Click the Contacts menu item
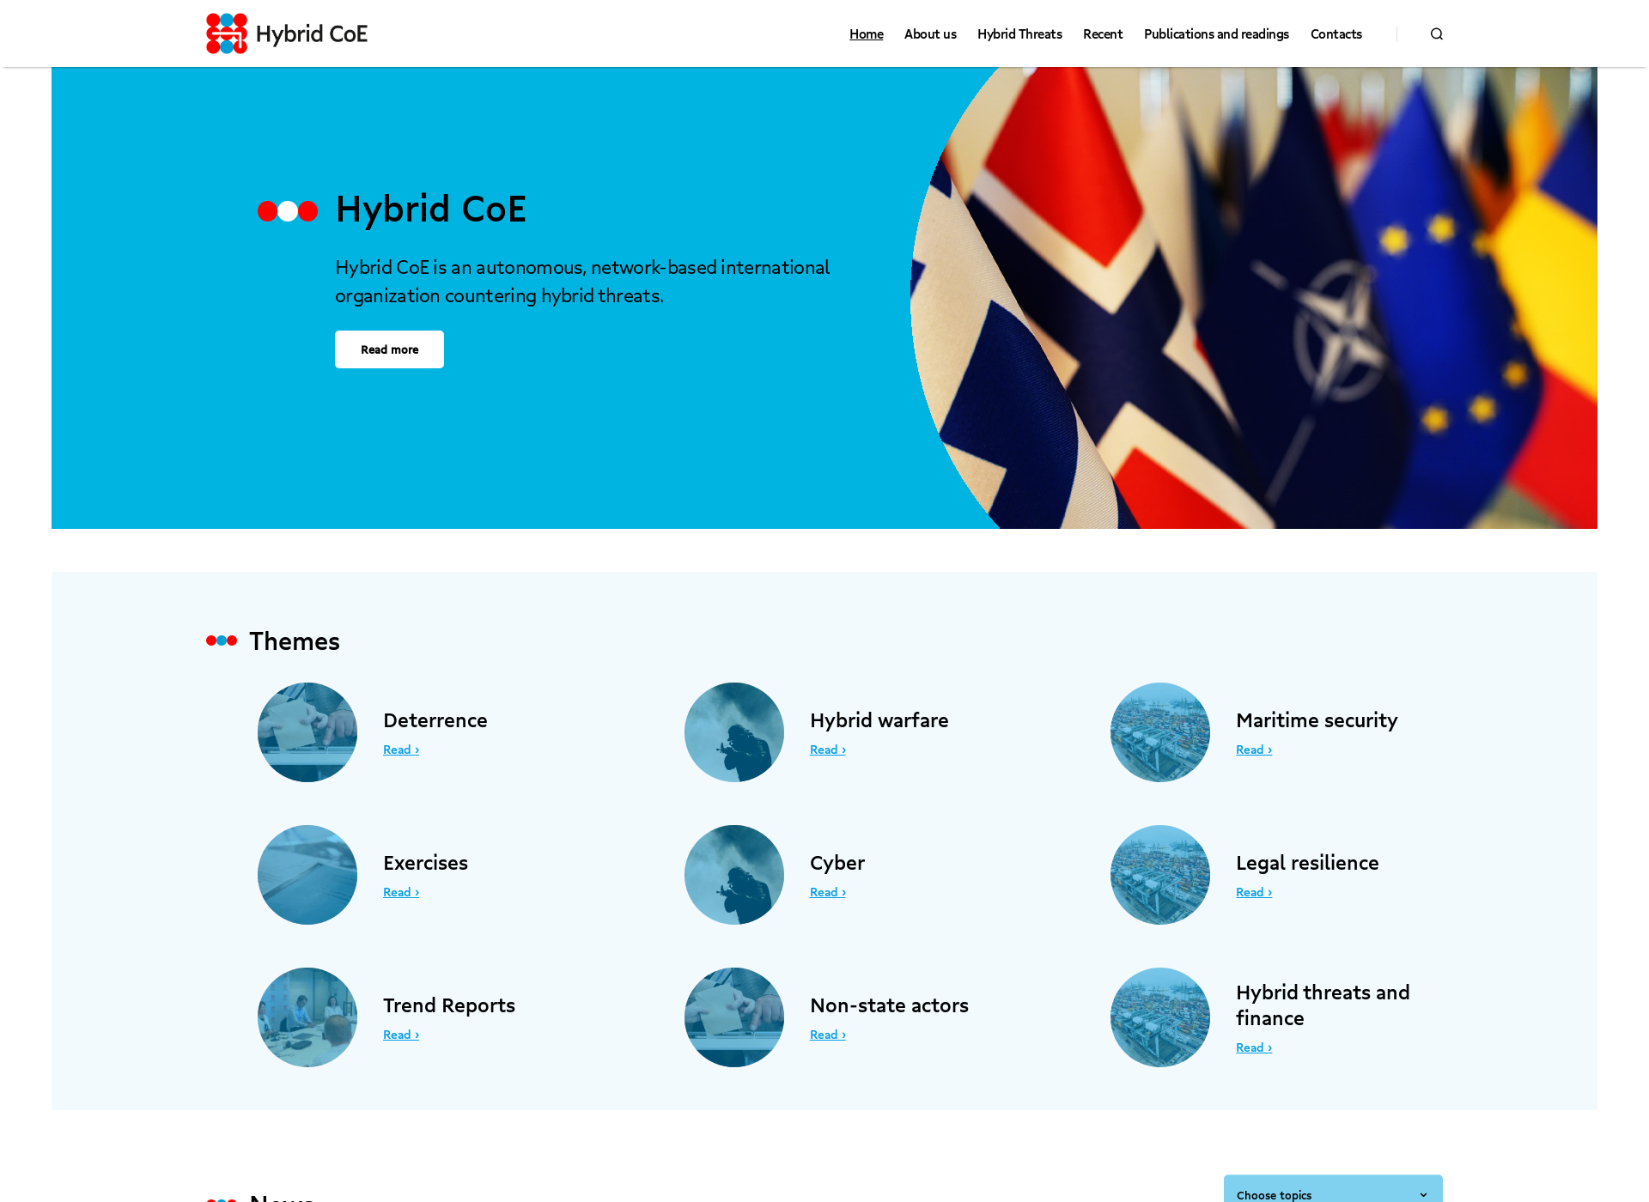This screenshot has height=1202, width=1649. point(1336,33)
